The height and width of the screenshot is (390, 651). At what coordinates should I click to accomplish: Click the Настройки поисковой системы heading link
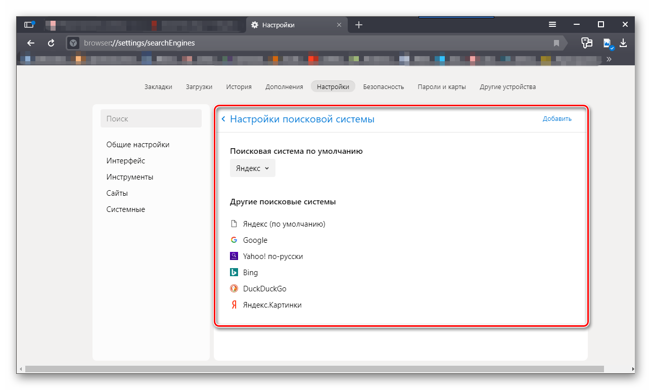302,119
